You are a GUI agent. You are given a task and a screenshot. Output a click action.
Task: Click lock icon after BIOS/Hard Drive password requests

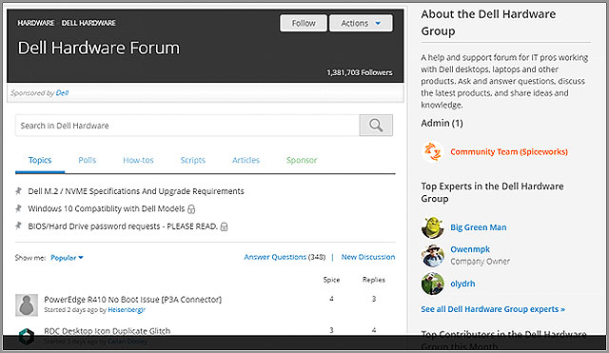pos(225,226)
